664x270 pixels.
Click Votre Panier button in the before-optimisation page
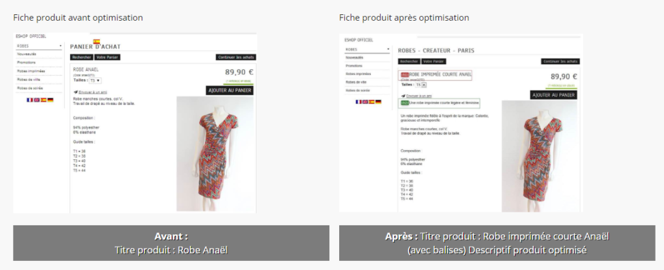[107, 57]
